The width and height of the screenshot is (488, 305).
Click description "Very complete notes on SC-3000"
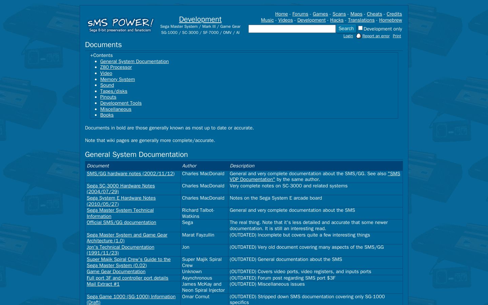coord(289,186)
